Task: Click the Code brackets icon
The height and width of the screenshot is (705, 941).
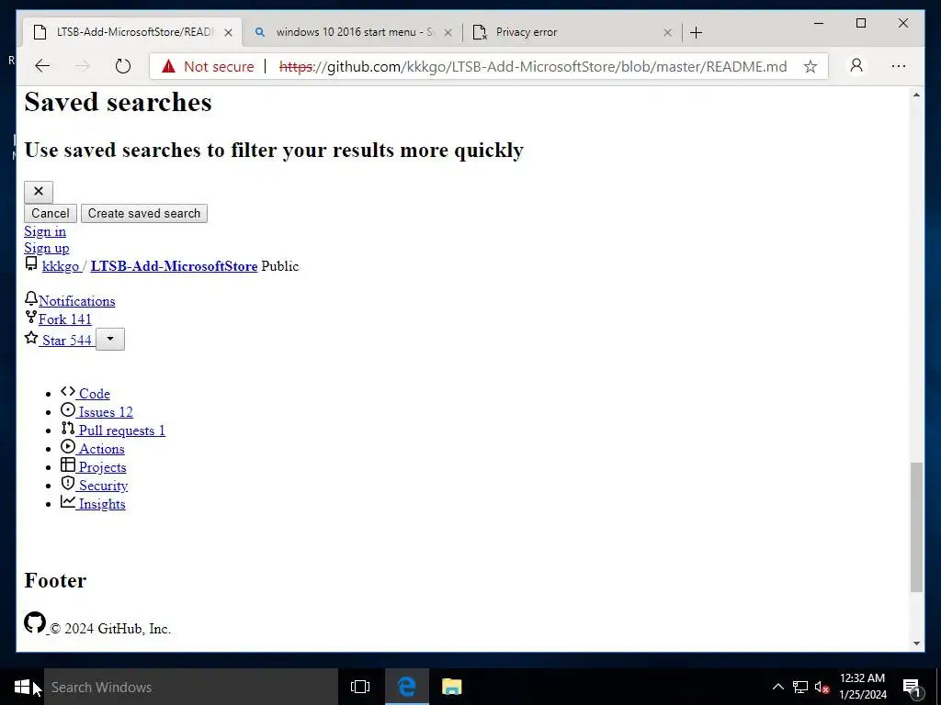Action: tap(68, 391)
